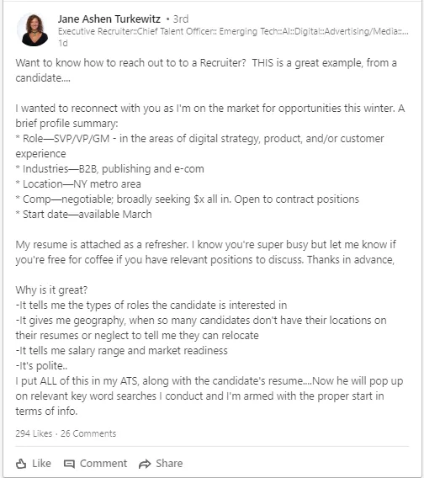This screenshot has height=478, width=424.
Task: Click the thumbs-up Like icon
Action: pos(21,464)
